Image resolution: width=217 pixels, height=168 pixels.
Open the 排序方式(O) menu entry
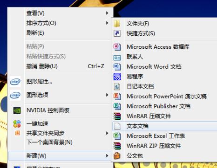pyautogui.click(x=60, y=23)
